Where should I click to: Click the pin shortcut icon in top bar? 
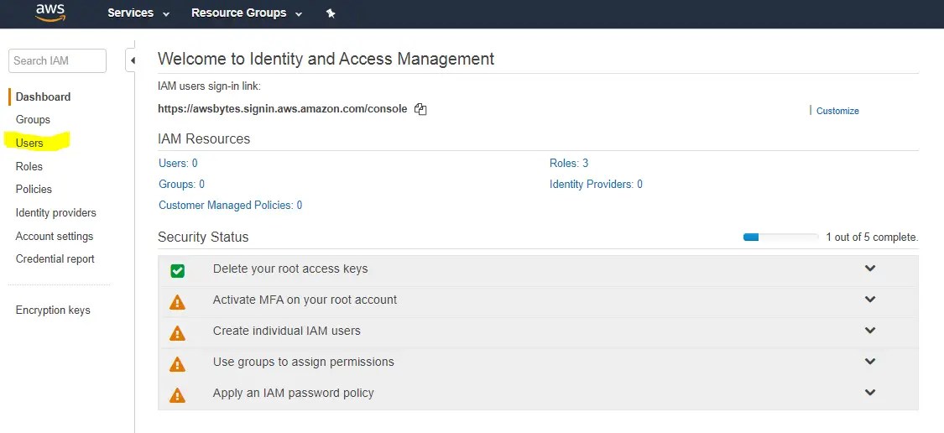(331, 13)
